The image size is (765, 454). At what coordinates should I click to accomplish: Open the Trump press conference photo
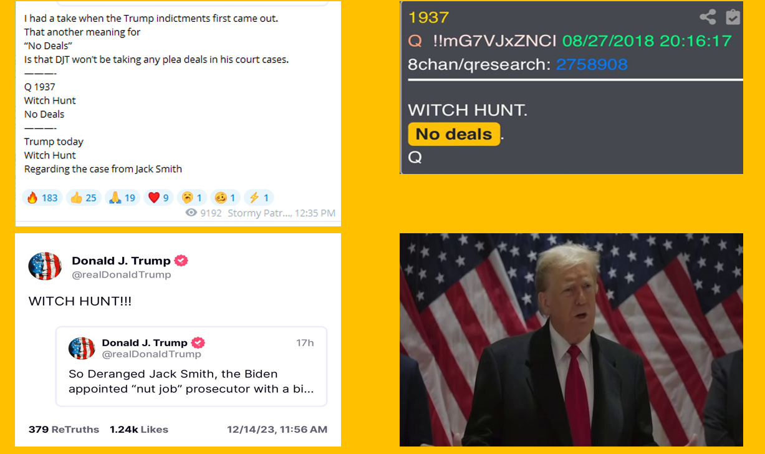(571, 340)
